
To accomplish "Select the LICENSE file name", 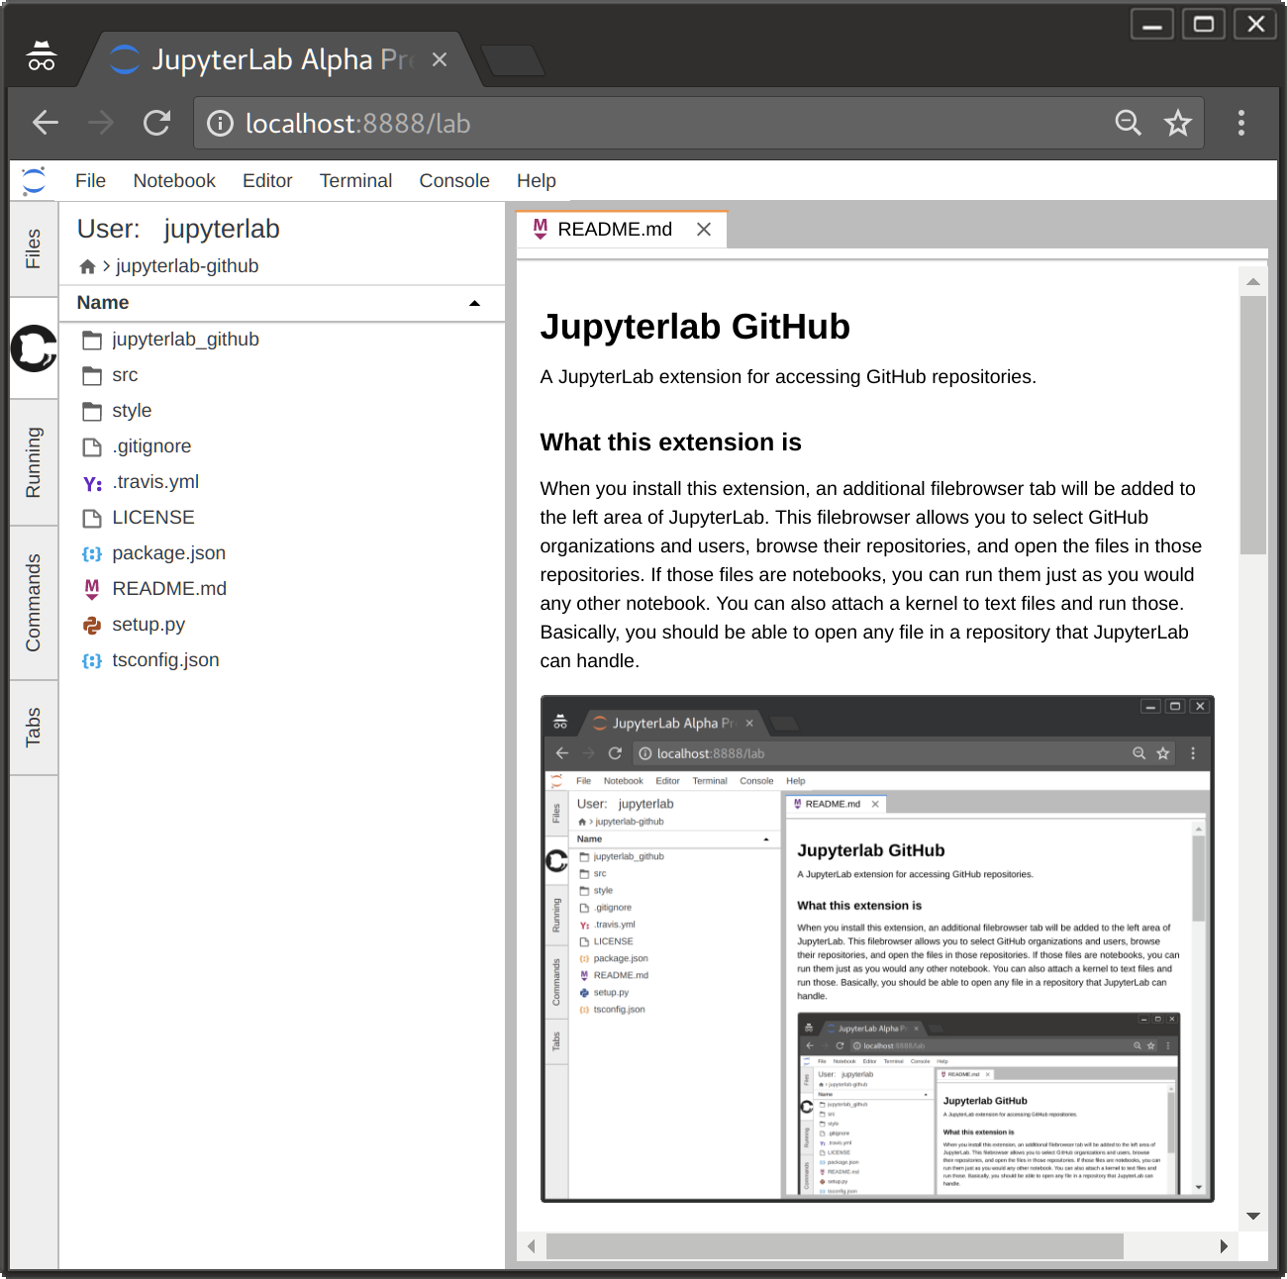I will 153,518.
